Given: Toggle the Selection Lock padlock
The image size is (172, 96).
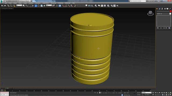Looking at the screenshot, I should 97,93.
